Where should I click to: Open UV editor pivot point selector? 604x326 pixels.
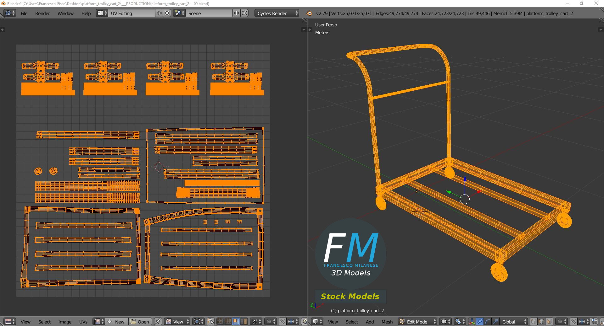[x=199, y=322]
